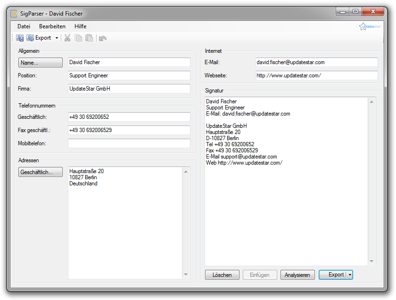Click the Cut scissors icon in the toolbar

pyautogui.click(x=67, y=38)
